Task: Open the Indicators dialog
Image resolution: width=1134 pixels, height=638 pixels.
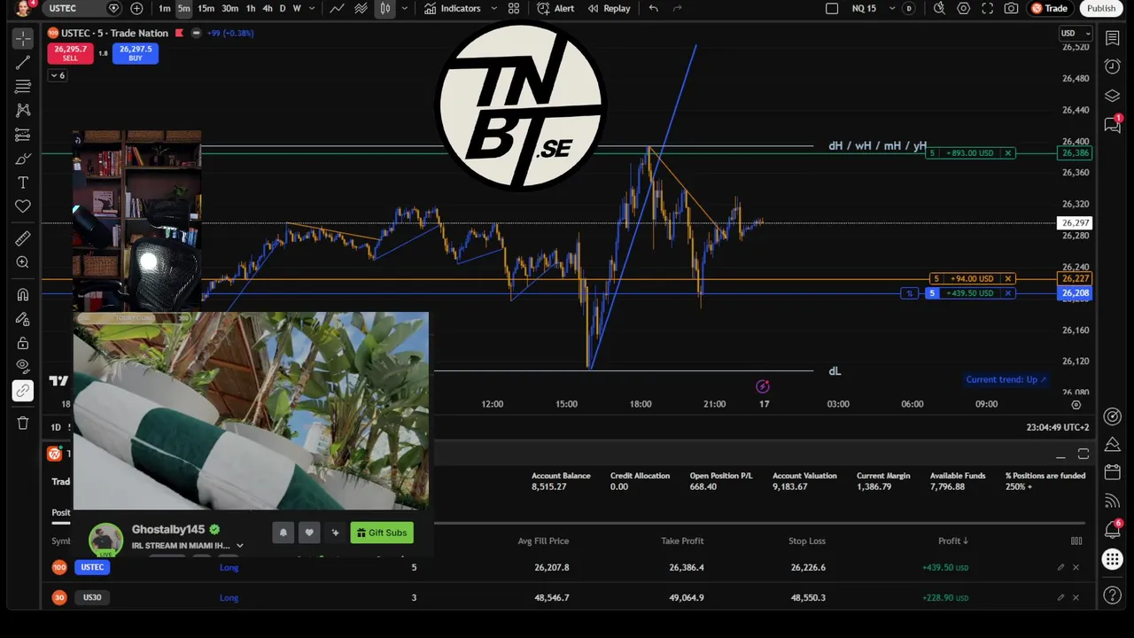Action: (x=453, y=8)
